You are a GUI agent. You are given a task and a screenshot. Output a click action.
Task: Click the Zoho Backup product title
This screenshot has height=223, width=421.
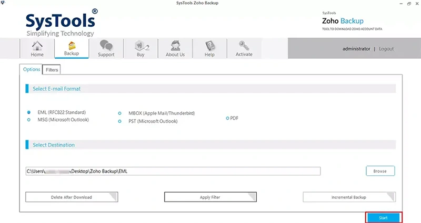pyautogui.click(x=343, y=21)
